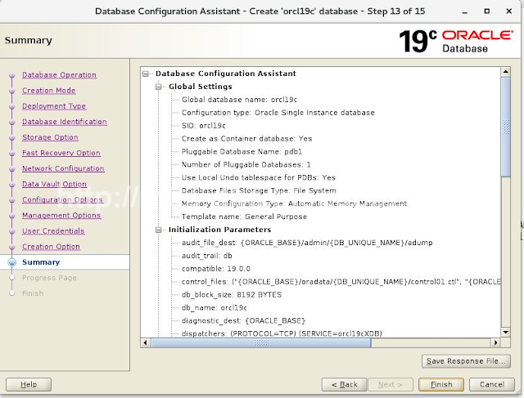
Task: Return to the Creation Option step
Action: pos(51,247)
